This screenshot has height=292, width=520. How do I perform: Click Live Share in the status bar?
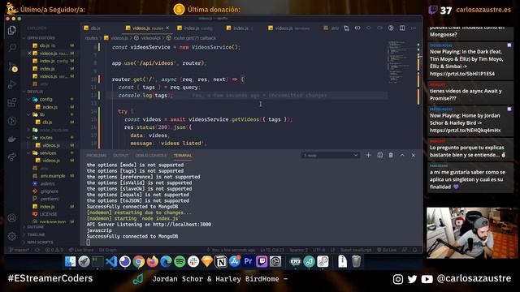tap(81, 250)
